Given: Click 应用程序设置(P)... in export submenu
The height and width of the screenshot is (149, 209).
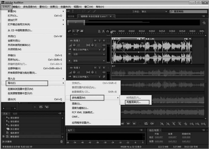Looking at the screenshot, I should pyautogui.click(x=81, y=123).
